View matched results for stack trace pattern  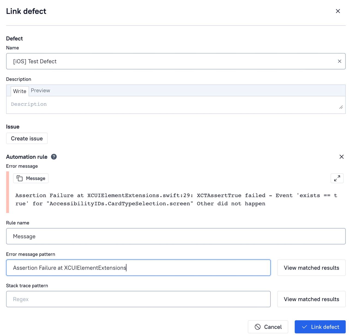click(x=311, y=299)
